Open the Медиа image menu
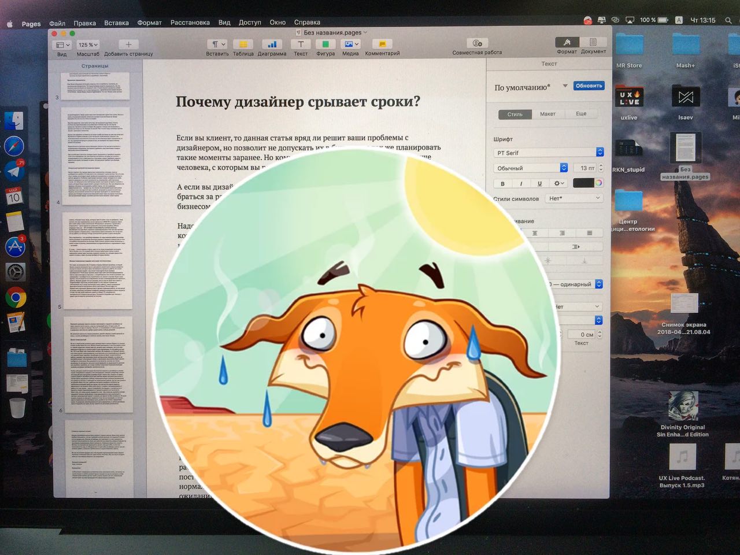The height and width of the screenshot is (555, 740). pyautogui.click(x=350, y=44)
